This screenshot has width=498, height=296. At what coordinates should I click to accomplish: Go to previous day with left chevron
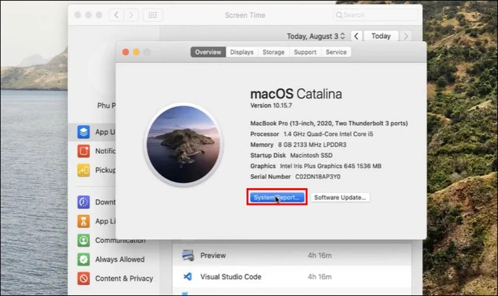356,36
